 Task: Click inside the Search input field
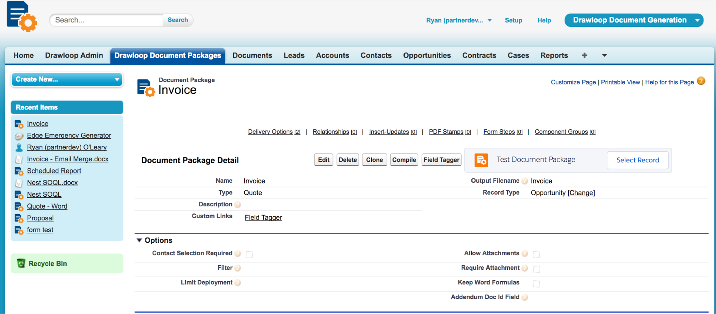pos(106,20)
